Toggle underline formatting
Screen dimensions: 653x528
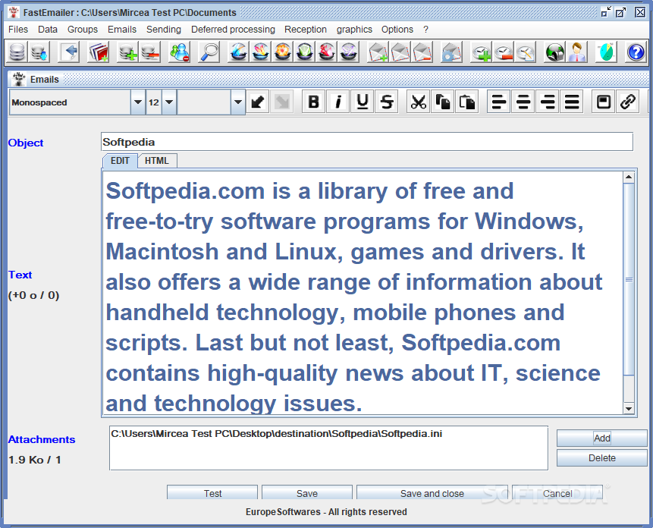tap(363, 102)
